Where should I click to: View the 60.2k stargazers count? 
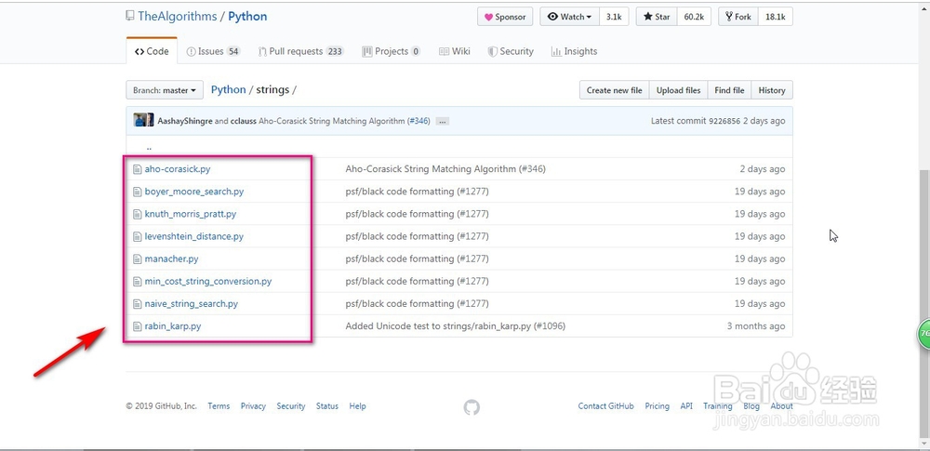[694, 17]
